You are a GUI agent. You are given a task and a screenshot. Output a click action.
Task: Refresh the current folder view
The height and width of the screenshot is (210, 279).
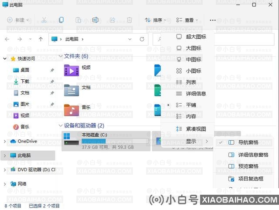[142, 39]
